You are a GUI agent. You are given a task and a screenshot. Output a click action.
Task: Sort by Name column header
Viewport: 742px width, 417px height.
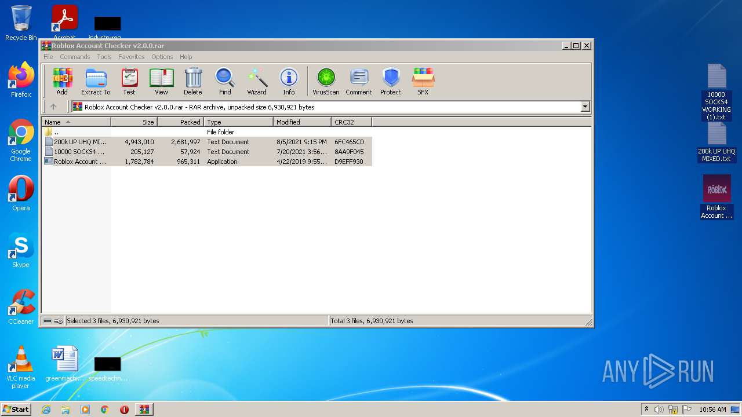tap(77, 122)
